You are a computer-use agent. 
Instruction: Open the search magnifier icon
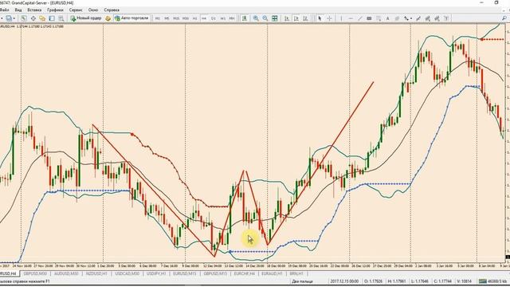(504, 18)
